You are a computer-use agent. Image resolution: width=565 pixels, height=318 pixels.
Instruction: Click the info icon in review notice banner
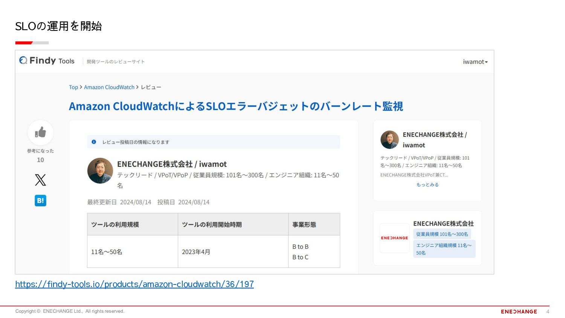[94, 142]
